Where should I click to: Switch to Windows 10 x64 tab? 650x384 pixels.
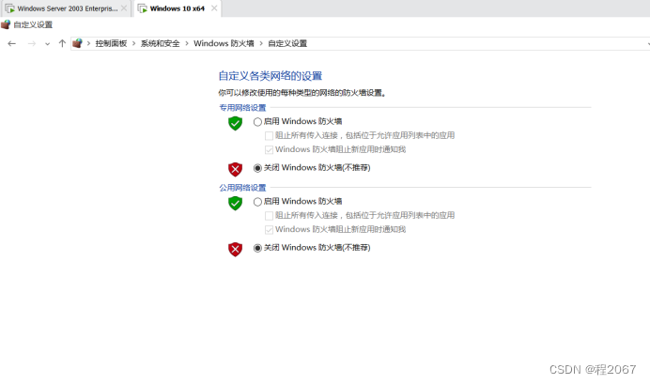click(177, 8)
